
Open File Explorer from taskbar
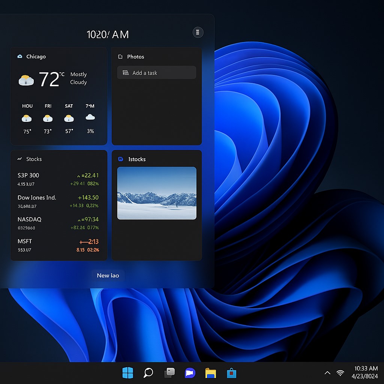[x=211, y=373]
